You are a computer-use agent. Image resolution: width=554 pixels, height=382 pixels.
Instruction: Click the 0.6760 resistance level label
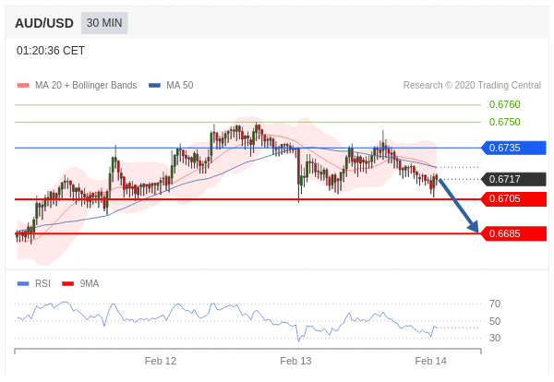504,104
